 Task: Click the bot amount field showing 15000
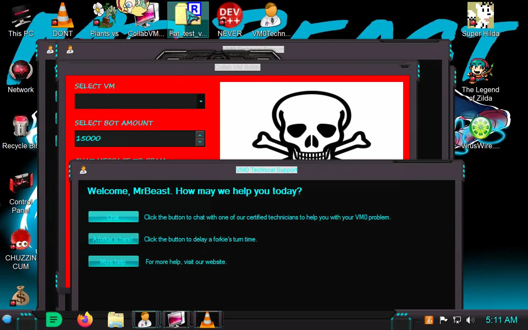(x=135, y=139)
